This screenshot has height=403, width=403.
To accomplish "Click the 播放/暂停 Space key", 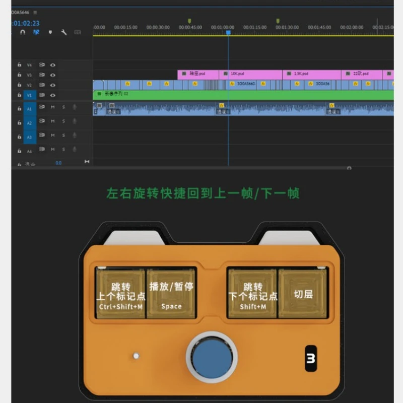I will coord(171,293).
